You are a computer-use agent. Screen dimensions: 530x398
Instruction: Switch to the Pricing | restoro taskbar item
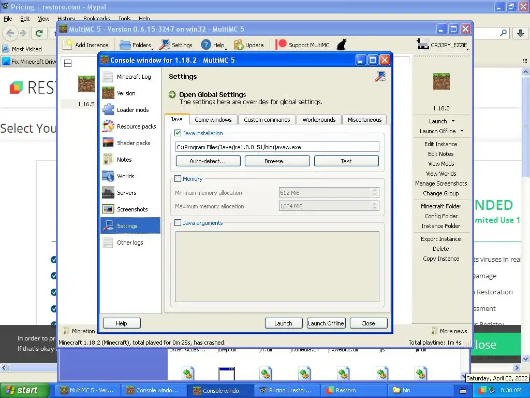click(x=287, y=390)
